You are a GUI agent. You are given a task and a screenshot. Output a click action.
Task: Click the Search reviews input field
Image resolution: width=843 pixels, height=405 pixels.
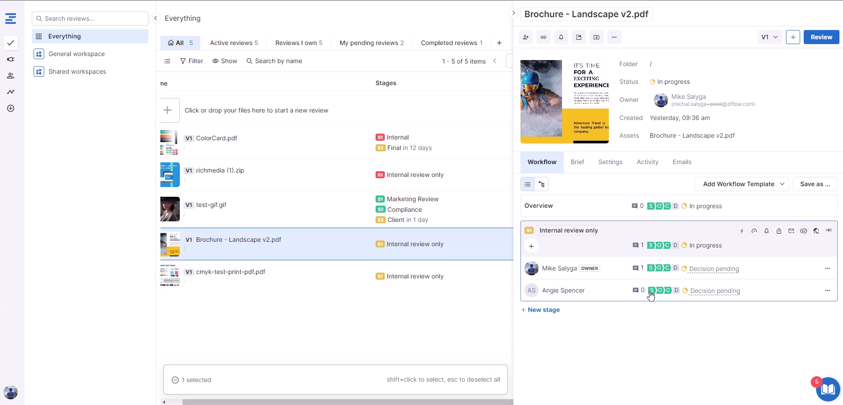[90, 19]
